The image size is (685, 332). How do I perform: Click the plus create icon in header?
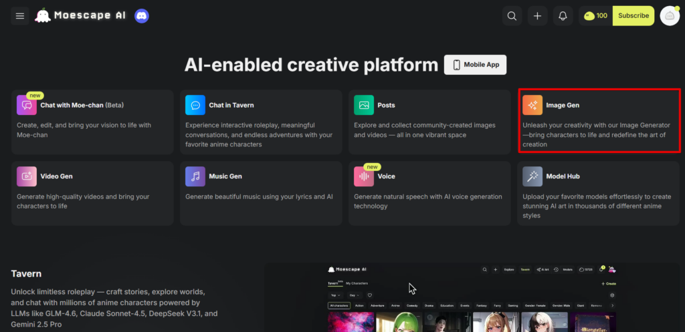point(537,16)
